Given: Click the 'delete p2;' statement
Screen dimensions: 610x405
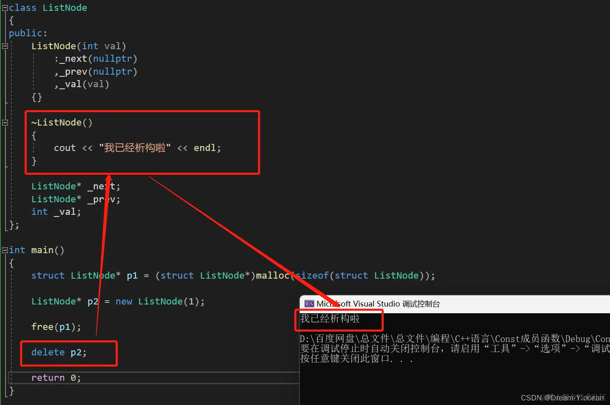Looking at the screenshot, I should (59, 352).
